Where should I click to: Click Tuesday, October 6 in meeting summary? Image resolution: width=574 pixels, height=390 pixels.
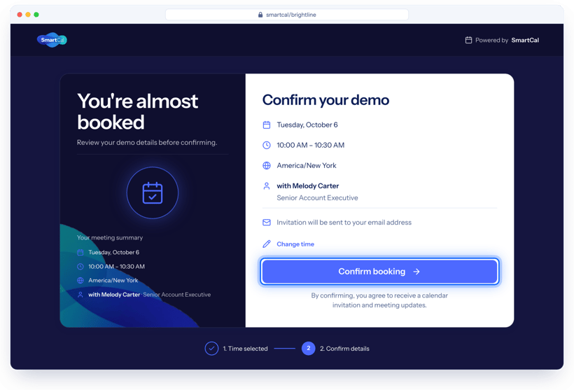pyautogui.click(x=114, y=252)
